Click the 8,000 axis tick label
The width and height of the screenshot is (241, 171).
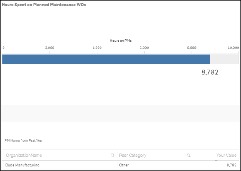click(x=192, y=48)
